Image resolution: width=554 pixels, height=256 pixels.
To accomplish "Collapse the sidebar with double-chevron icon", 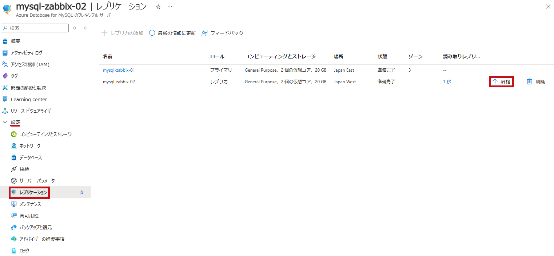I will coord(85,28).
